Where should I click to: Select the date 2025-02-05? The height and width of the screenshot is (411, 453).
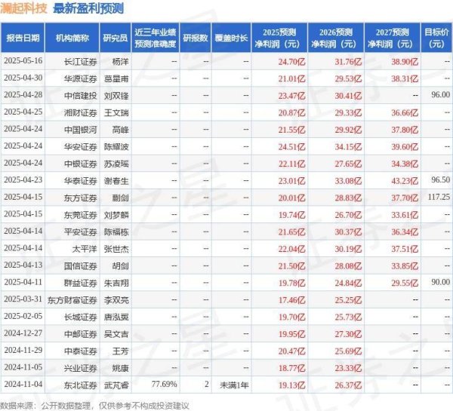23,316
